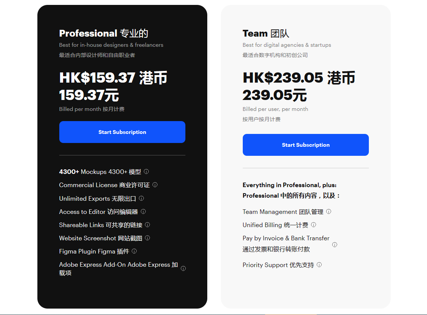Show info for Unified Billing
Image resolution: width=427 pixels, height=315 pixels.
pos(313,225)
